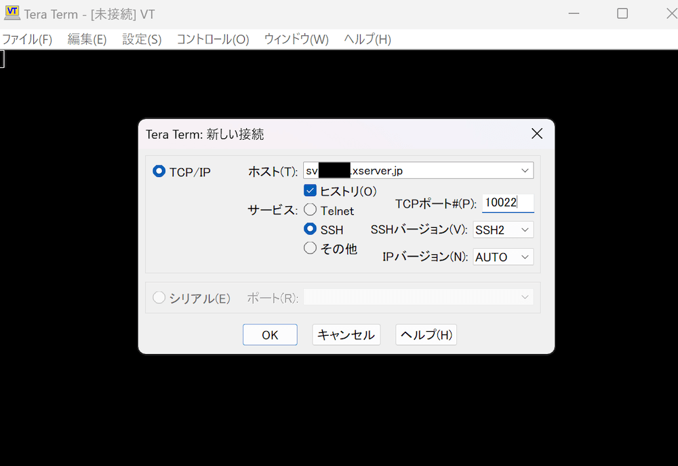Open the ホスト(T) dropdown arrow

[x=525, y=170]
